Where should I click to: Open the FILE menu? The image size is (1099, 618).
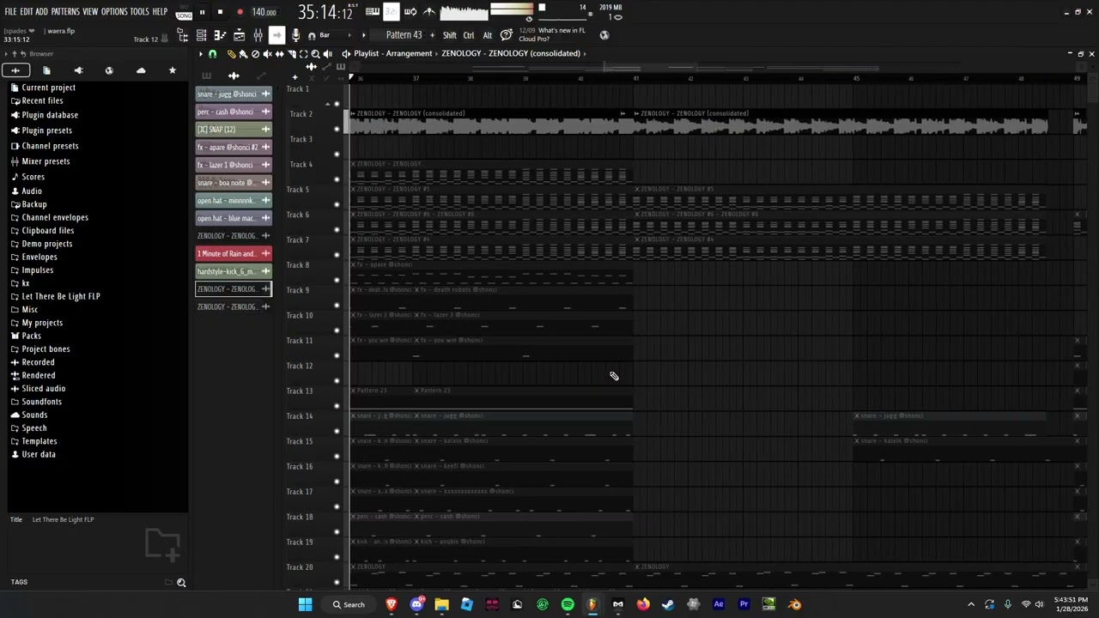[x=10, y=12]
